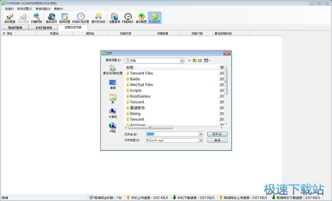Open 时间计划设置 clock icon
The height and width of the screenshot is (201, 332).
click(81, 18)
